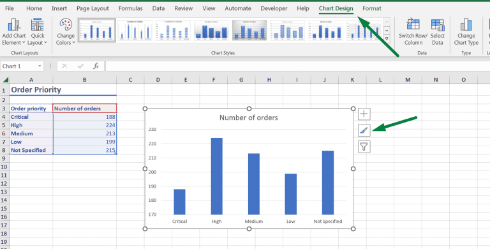This screenshot has width=490, height=249.
Task: Expand the chart styles gallery More button
Action: 387,38
